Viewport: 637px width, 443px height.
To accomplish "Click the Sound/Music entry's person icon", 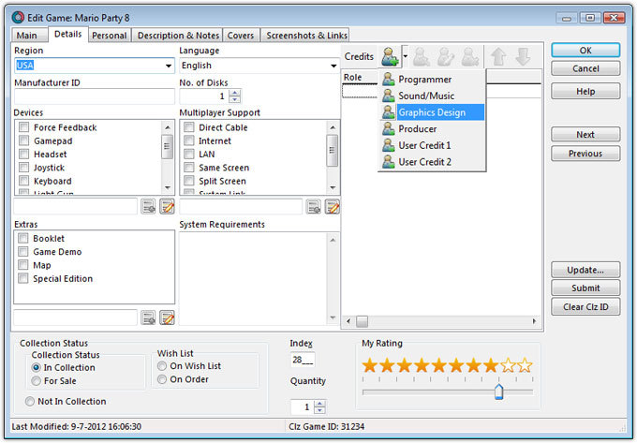I will 389,96.
